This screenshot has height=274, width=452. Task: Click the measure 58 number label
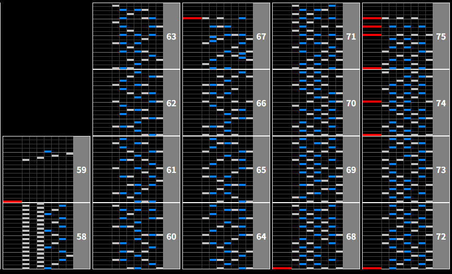[x=82, y=236]
